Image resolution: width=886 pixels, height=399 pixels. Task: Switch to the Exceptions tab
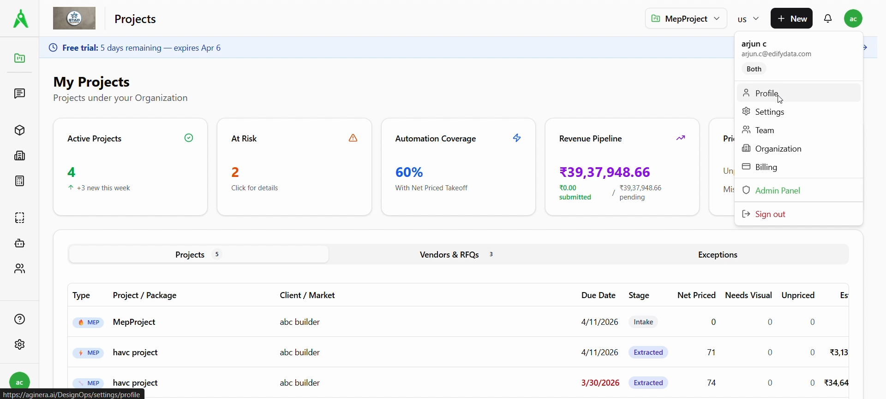(x=717, y=255)
